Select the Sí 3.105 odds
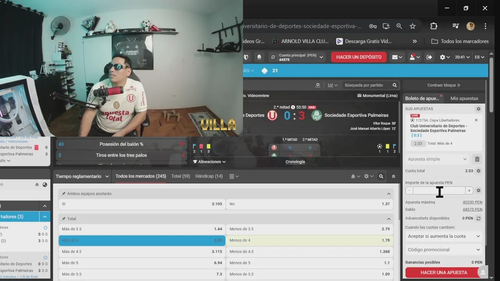Viewport: 500px width, 281px height. (x=142, y=204)
